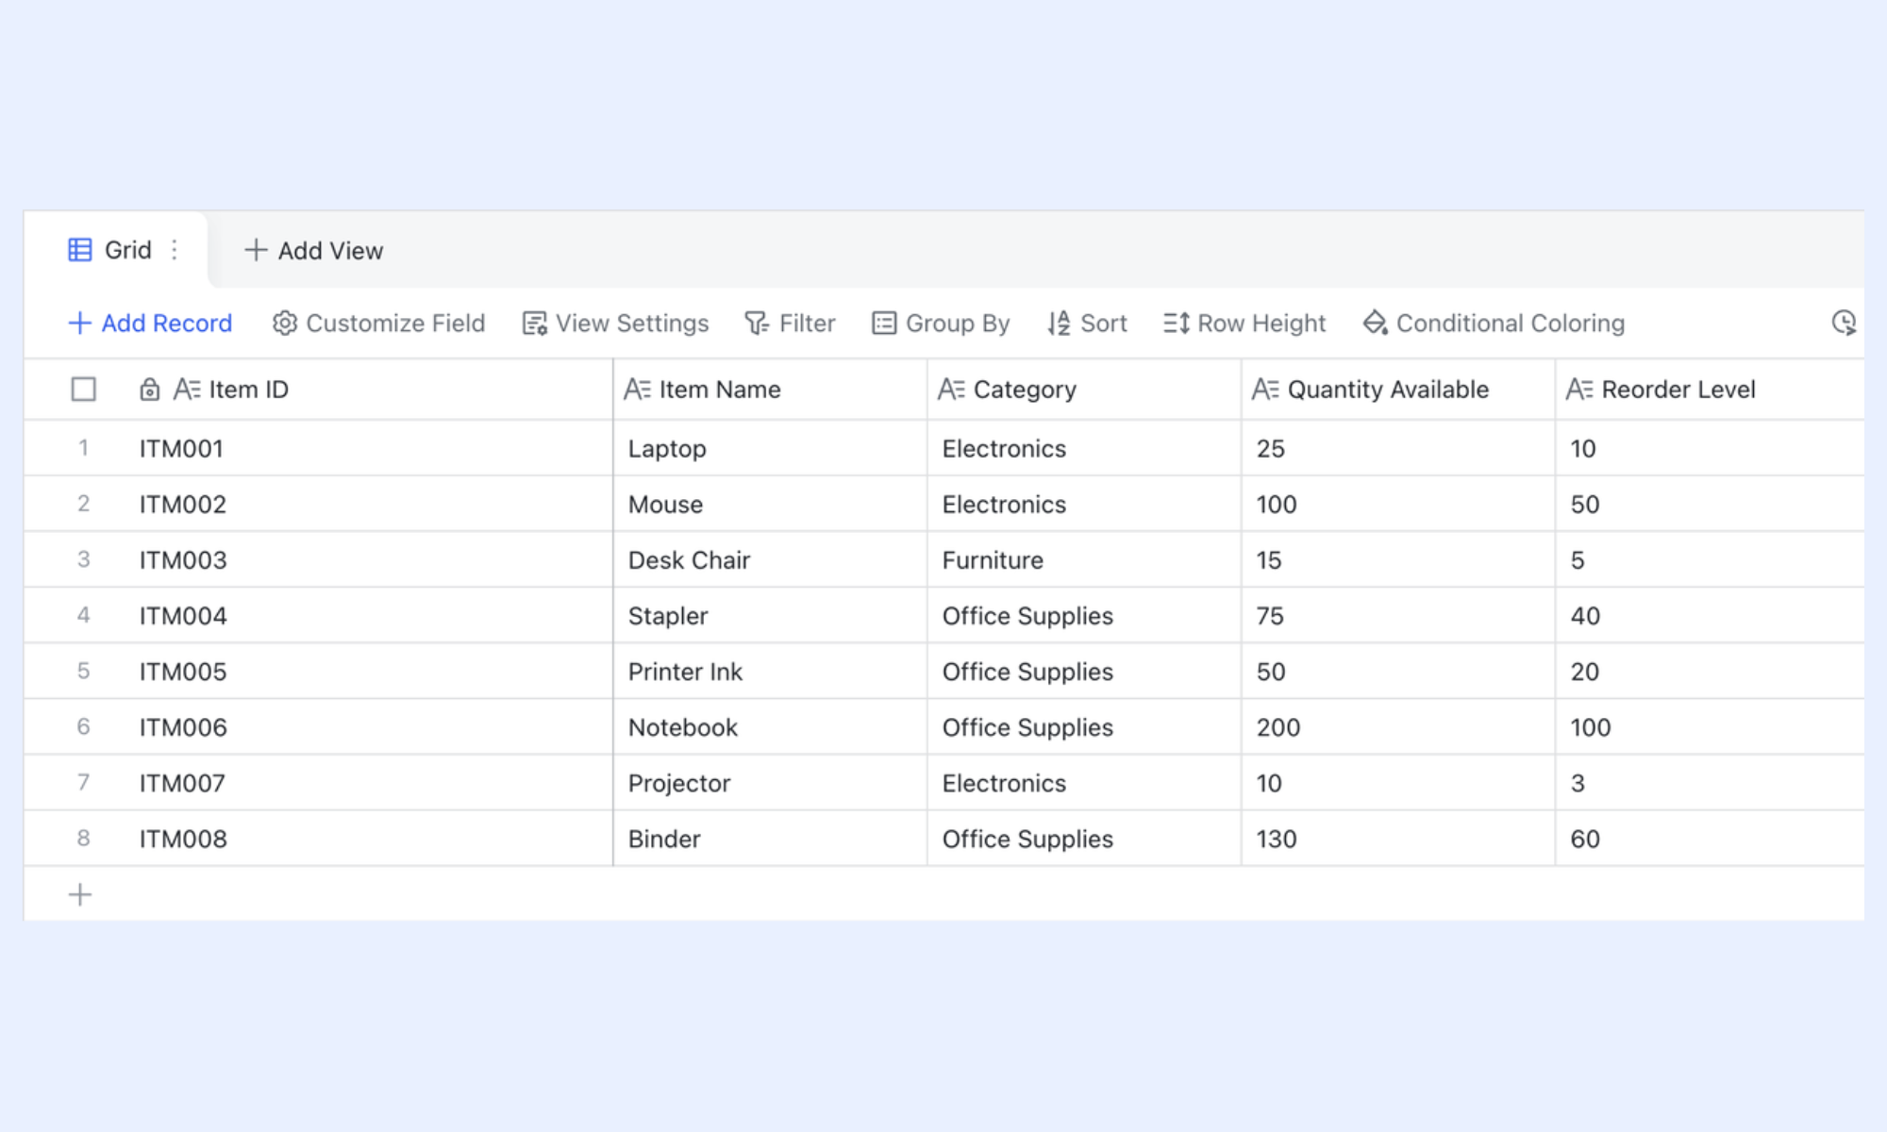Select cell ITM003
Viewport: 1887px width, 1132px height.
(x=368, y=559)
